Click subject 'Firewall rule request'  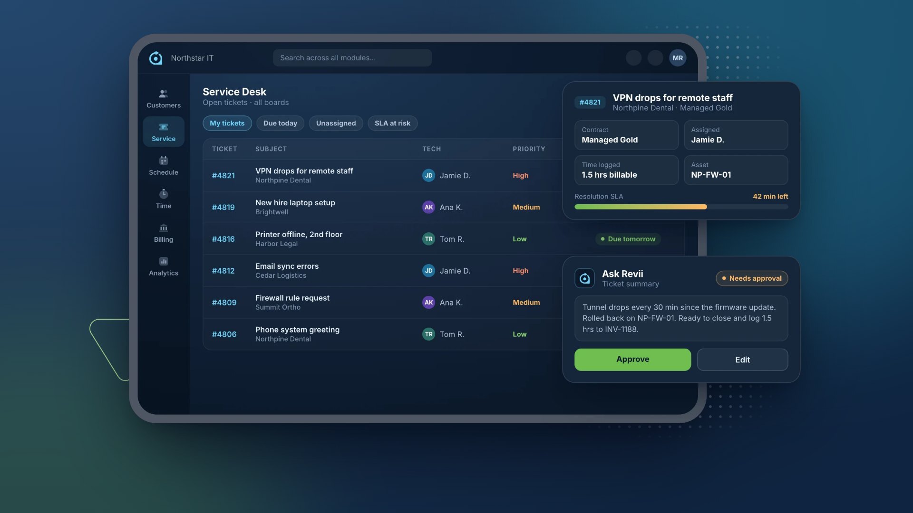[x=292, y=298]
